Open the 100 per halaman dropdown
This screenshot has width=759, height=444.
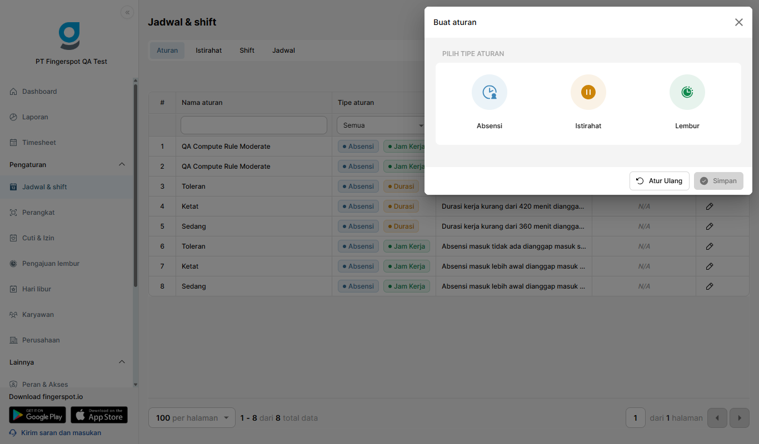pos(192,418)
